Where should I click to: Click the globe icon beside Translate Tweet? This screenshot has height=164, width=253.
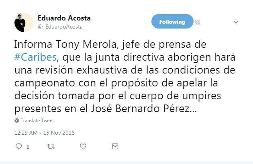17,120
